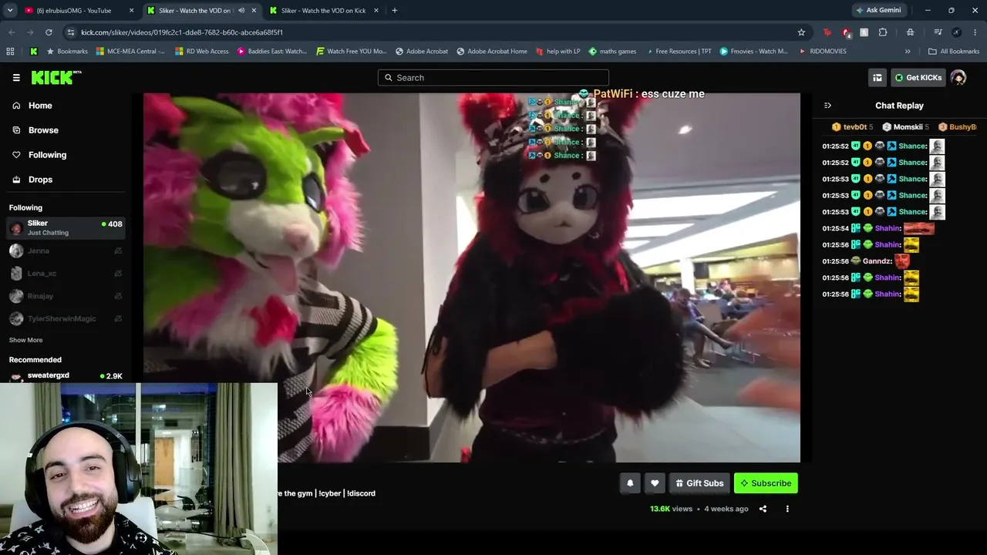Open the maths games bookmark
The height and width of the screenshot is (555, 987).
[x=612, y=52]
